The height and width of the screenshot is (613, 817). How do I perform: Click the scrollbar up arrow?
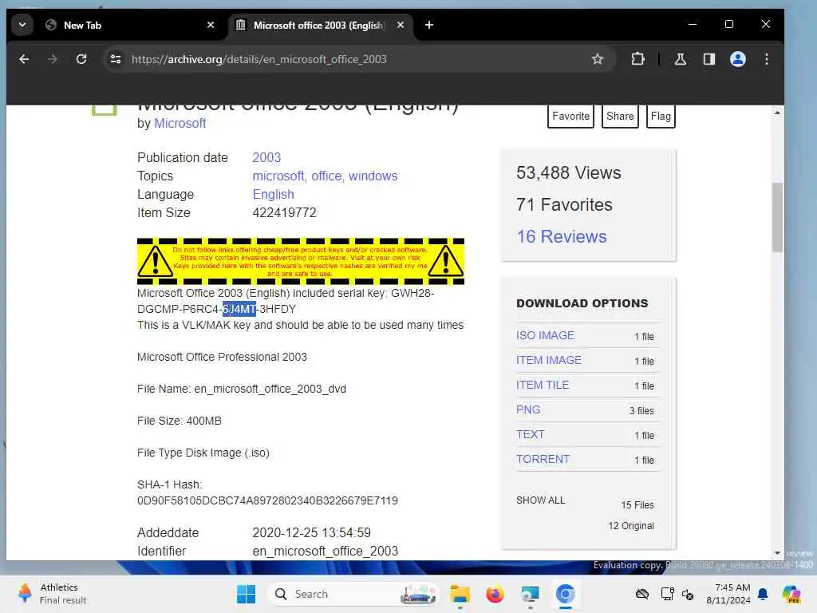point(777,113)
